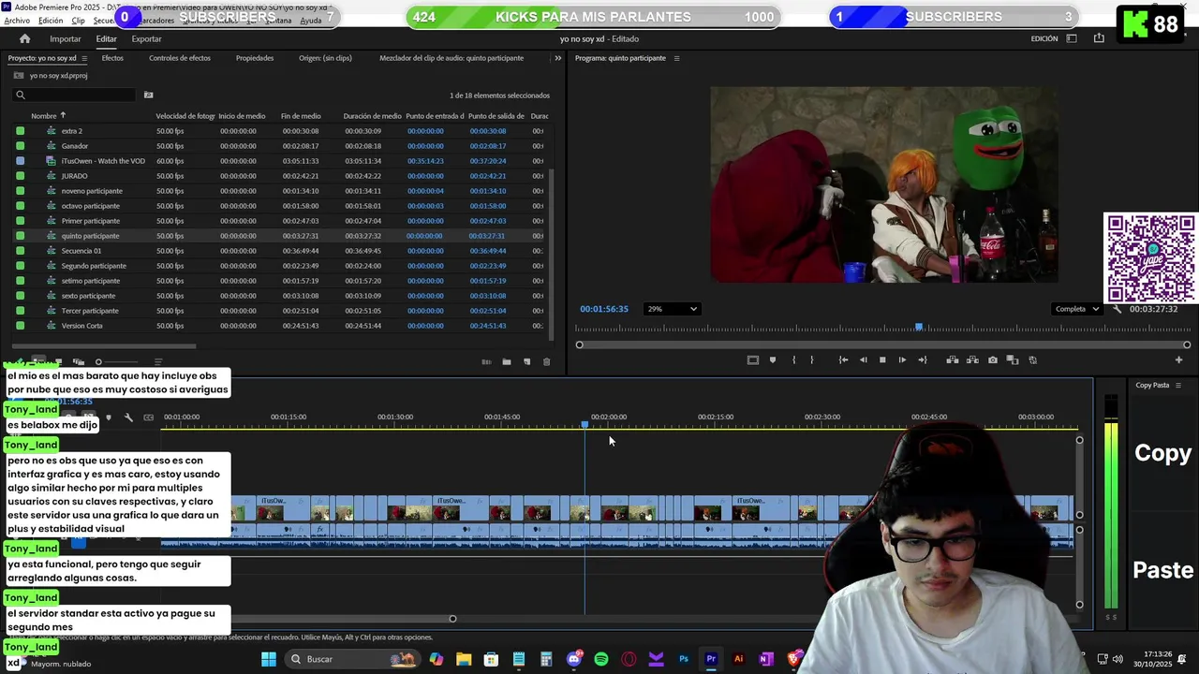1199x674 pixels.
Task: Export frame with camera icon
Action: click(993, 360)
